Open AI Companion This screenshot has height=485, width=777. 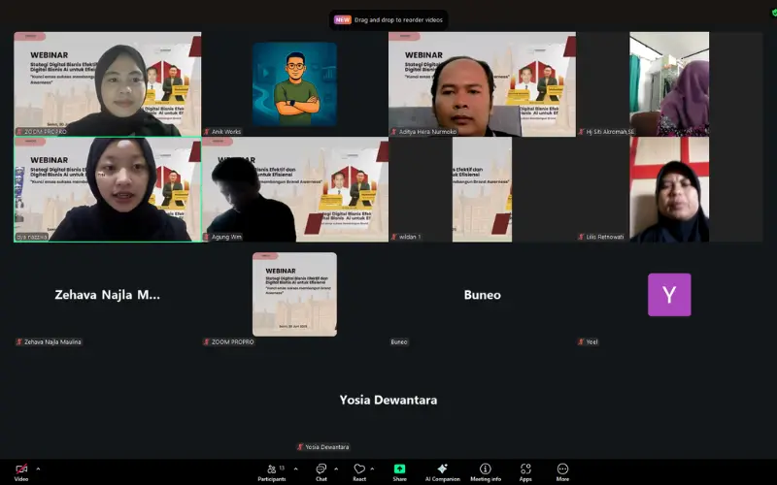pos(442,469)
